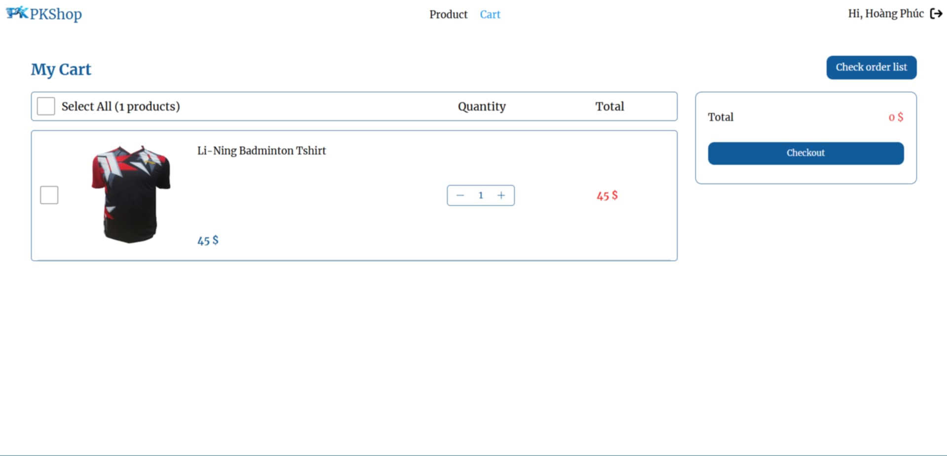947x456 pixels.
Task: Click the Quantity column header
Action: (x=482, y=106)
